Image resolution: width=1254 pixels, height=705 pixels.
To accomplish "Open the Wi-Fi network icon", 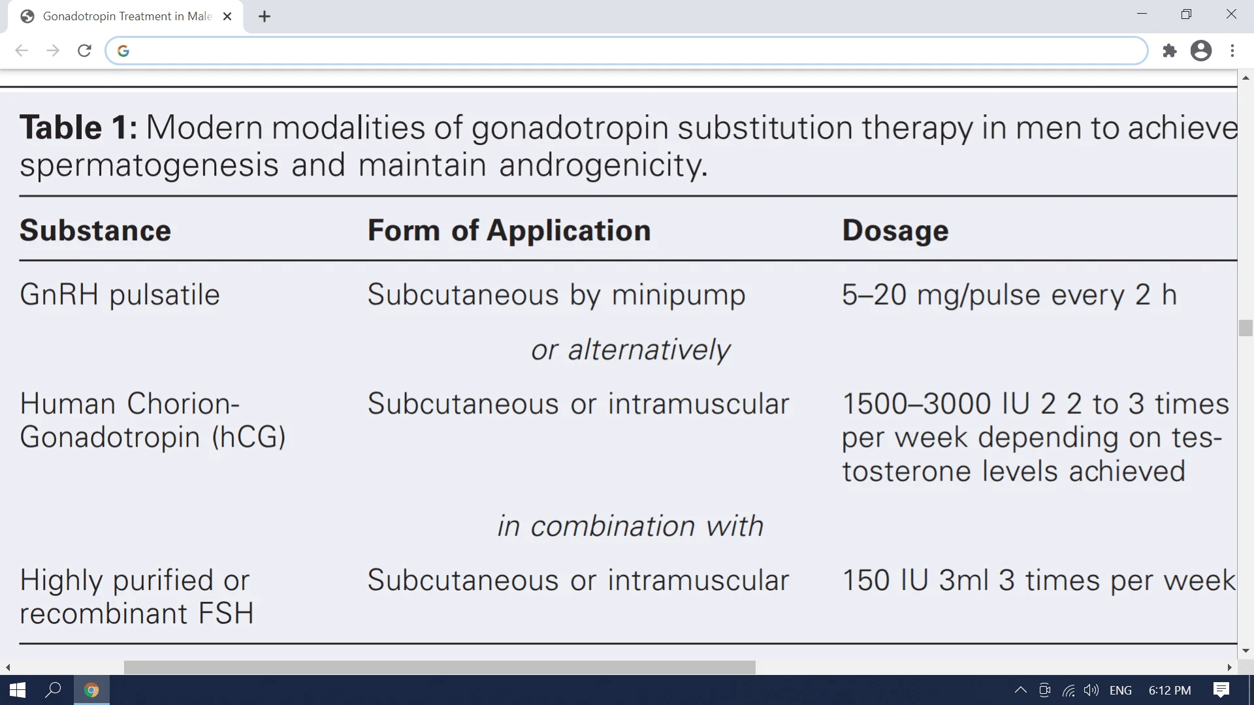I will click(x=1069, y=691).
